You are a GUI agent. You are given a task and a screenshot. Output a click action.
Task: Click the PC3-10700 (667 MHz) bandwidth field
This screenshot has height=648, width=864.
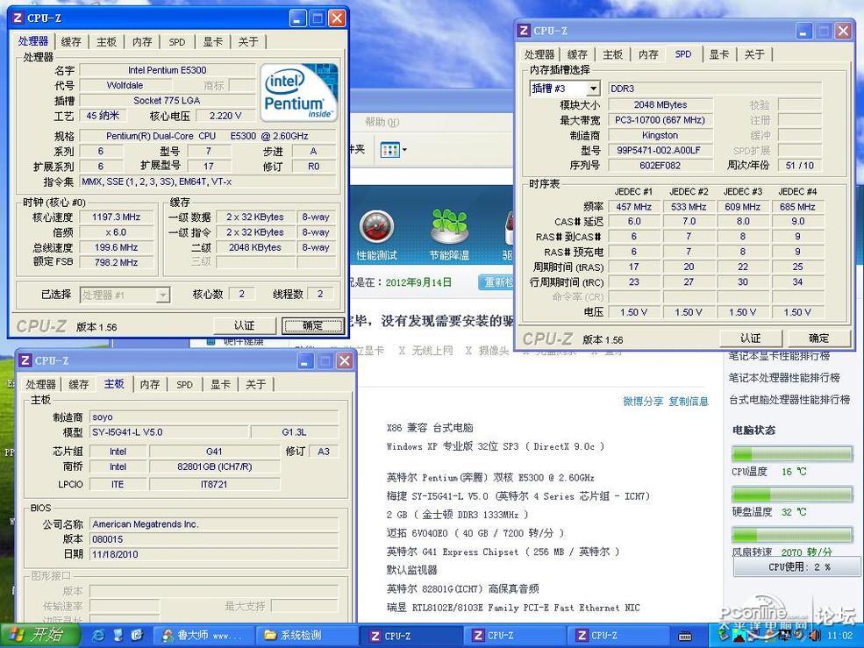(660, 120)
